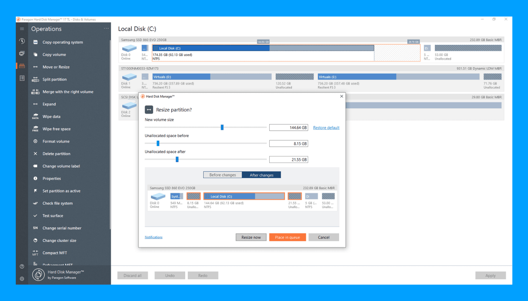Select Local Disk (C:) in dialog preview

tap(244, 196)
